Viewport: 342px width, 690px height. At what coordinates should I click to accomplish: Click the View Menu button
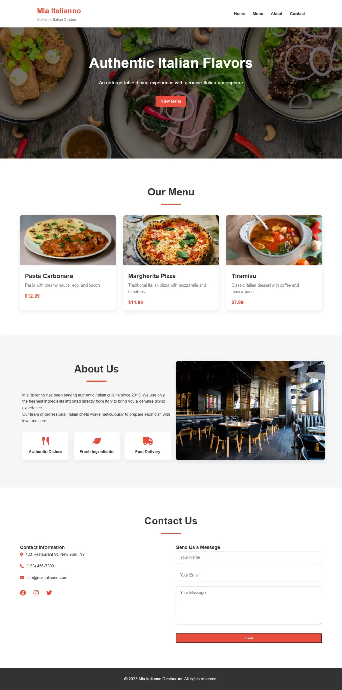pyautogui.click(x=171, y=101)
